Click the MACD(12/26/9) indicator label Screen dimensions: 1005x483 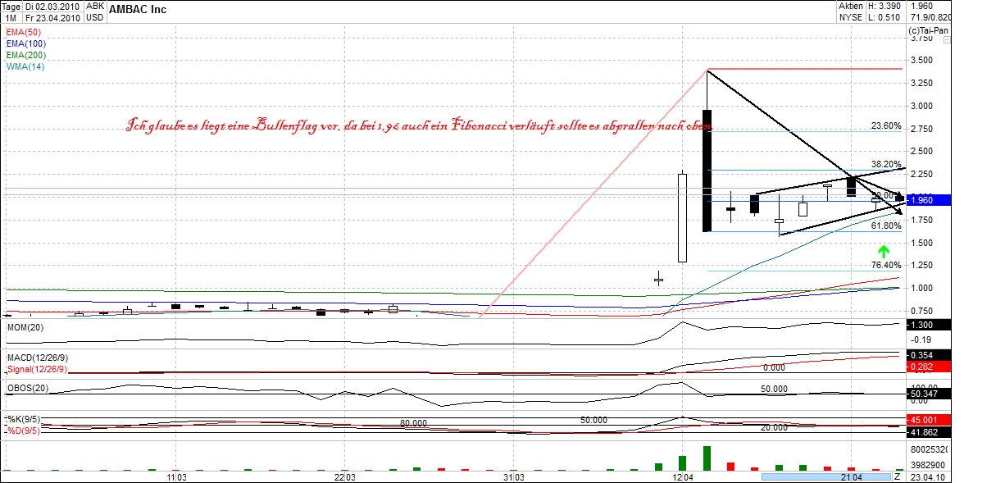click(36, 358)
